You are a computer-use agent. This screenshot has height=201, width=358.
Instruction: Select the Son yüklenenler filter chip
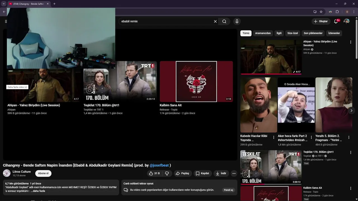point(313,33)
